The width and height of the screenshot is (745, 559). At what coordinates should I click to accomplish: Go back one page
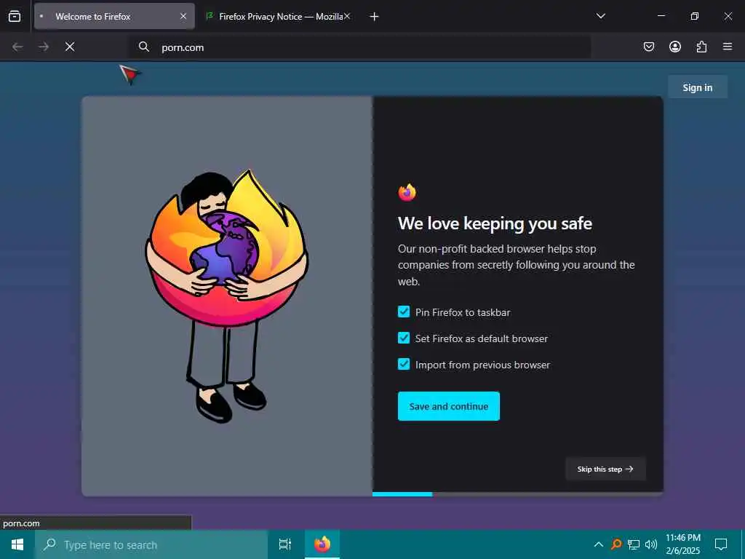coord(17,47)
